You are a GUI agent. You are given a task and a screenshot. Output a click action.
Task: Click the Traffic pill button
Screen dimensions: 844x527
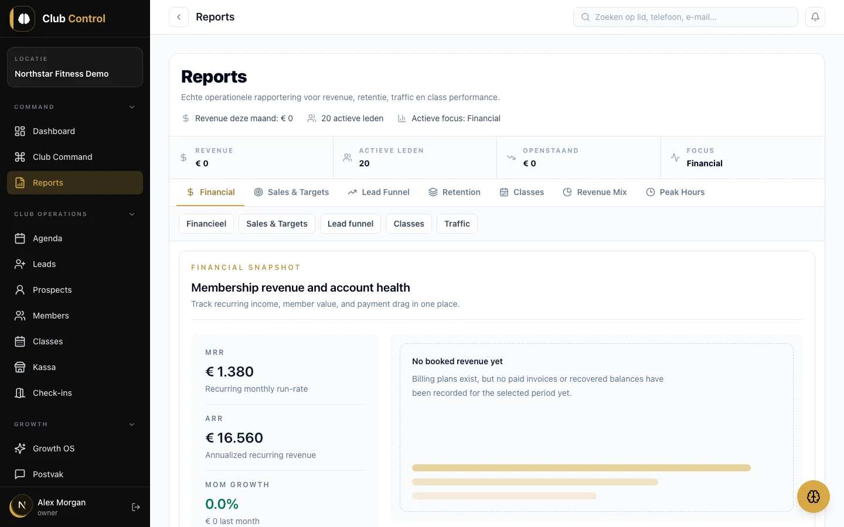(x=457, y=224)
